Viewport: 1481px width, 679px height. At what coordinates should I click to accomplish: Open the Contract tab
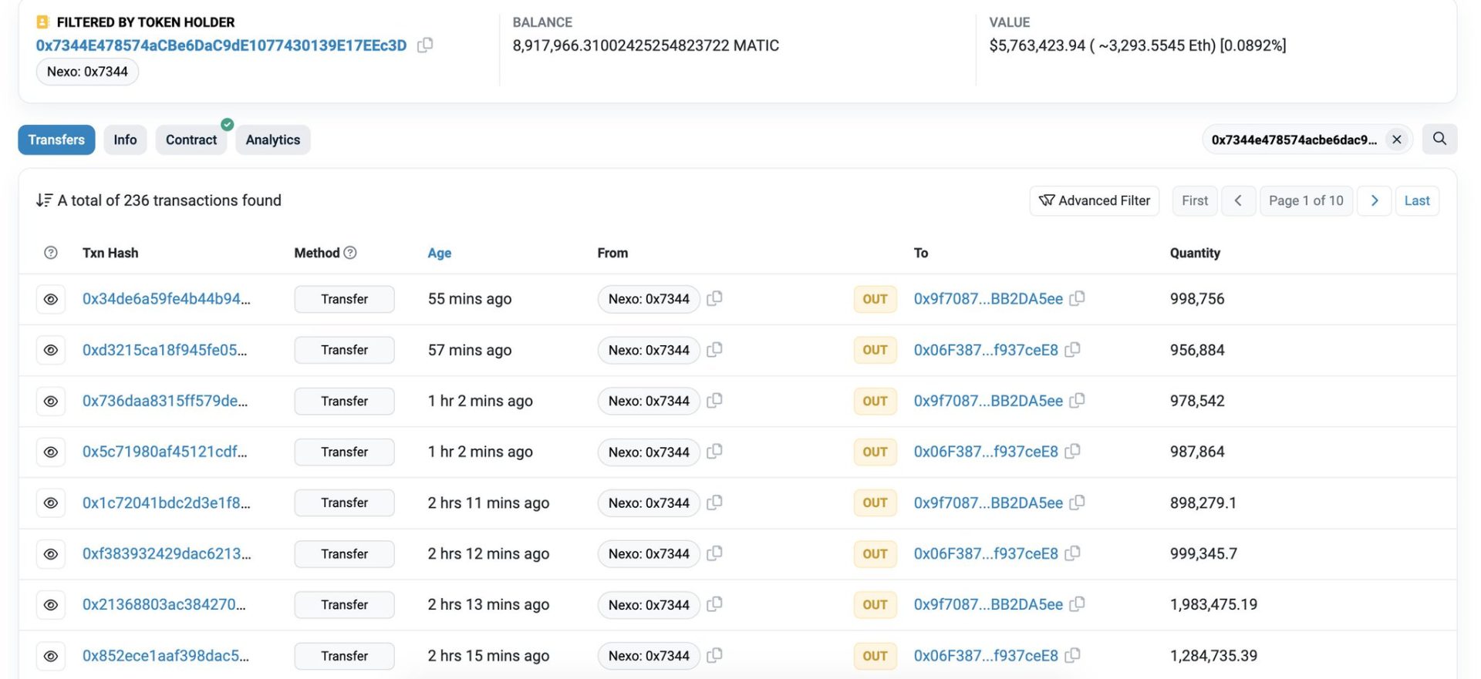coord(191,139)
